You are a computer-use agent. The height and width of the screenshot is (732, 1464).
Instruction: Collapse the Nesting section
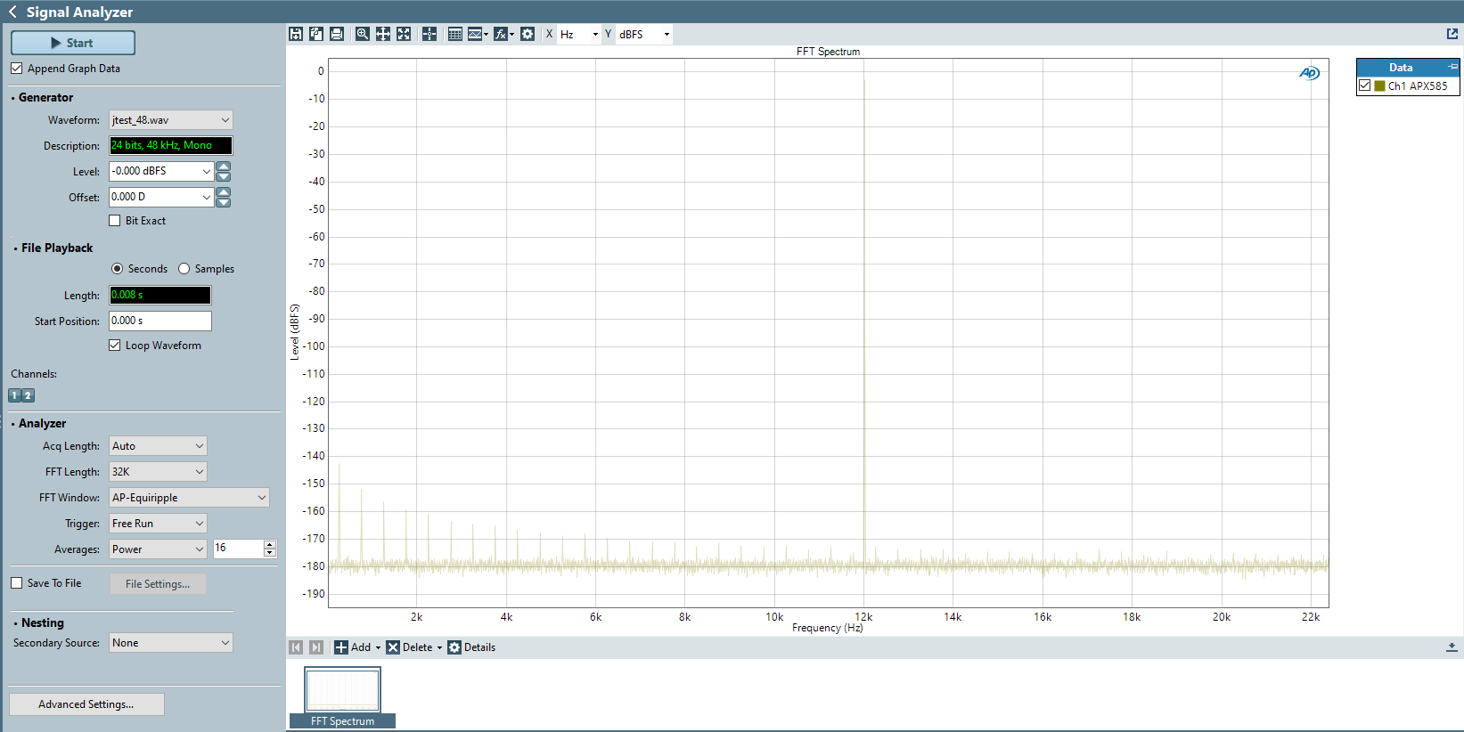[x=15, y=623]
